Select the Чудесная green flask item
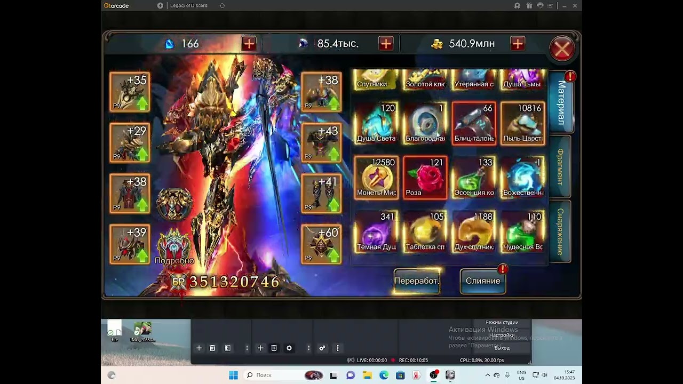 [523, 231]
